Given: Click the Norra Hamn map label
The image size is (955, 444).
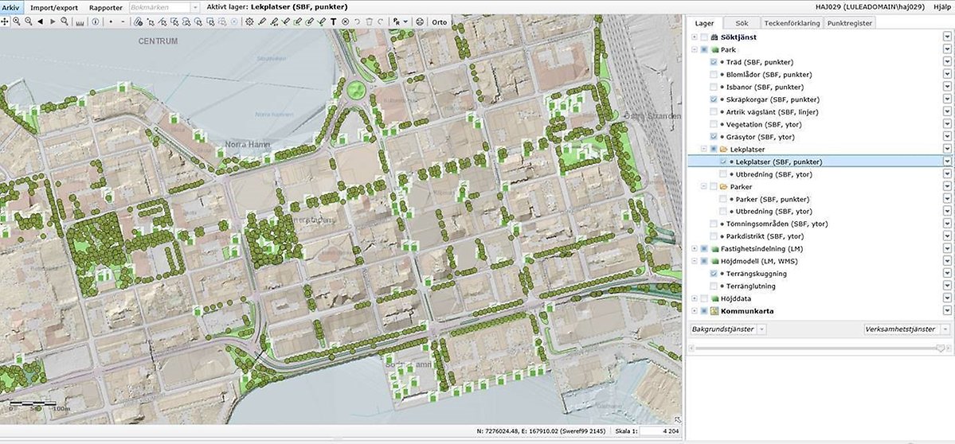Looking at the screenshot, I should pyautogui.click(x=247, y=145).
